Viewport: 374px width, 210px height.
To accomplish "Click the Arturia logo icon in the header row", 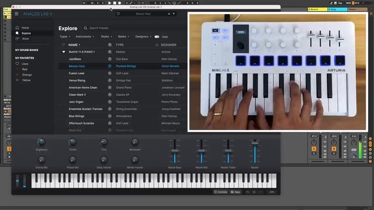I will click(x=110, y=45).
